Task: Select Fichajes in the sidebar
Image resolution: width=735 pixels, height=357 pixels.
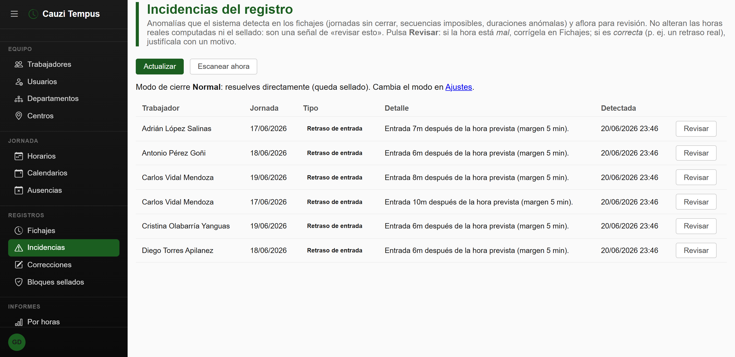Action: (64, 231)
